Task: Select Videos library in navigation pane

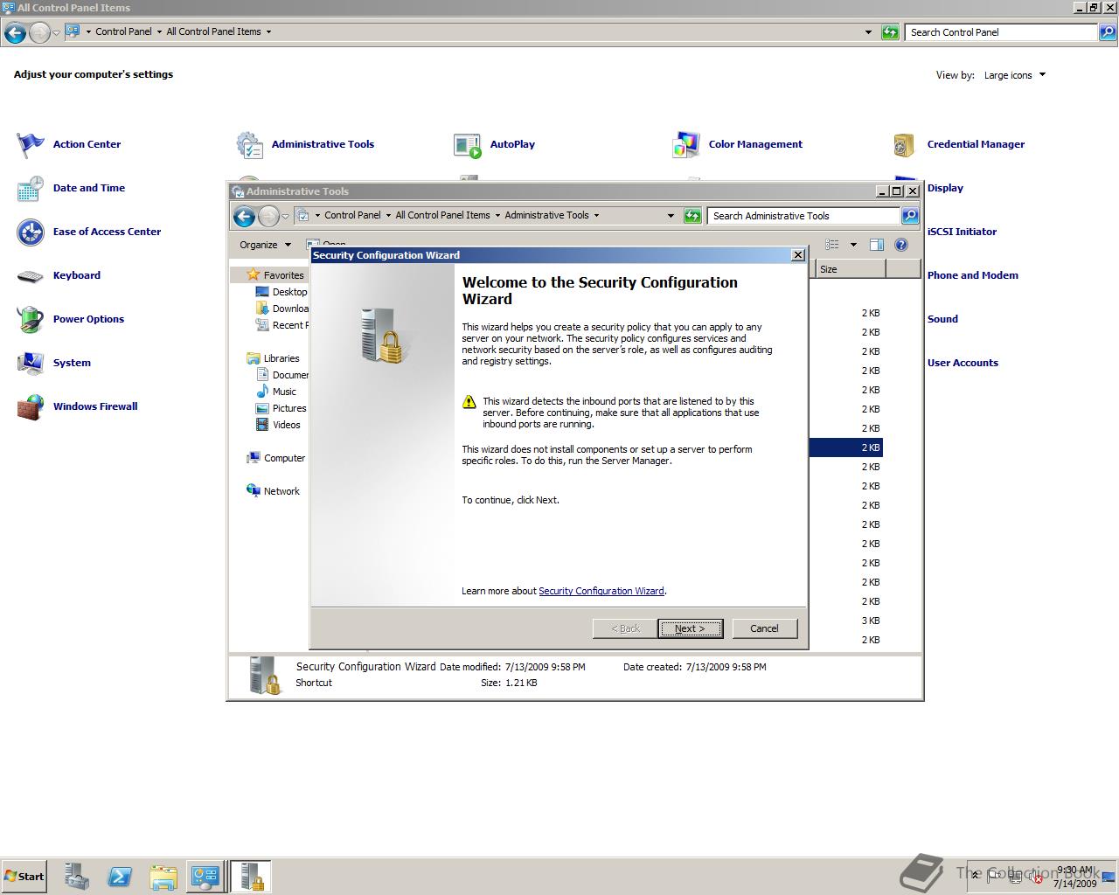Action: tap(287, 425)
